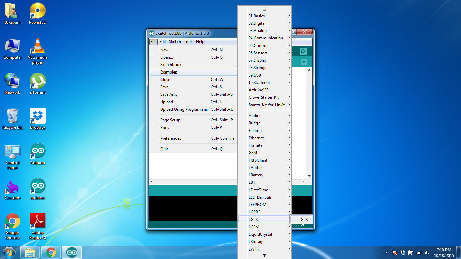This screenshot has width=461, height=259.
Task: Click Upload Using Programmer entry
Action: point(194,109)
